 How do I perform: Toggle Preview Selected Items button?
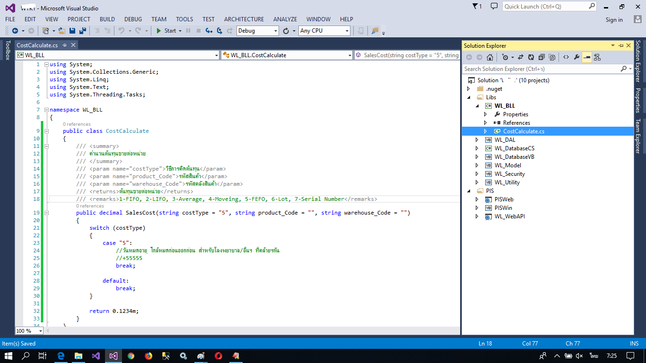click(x=586, y=57)
